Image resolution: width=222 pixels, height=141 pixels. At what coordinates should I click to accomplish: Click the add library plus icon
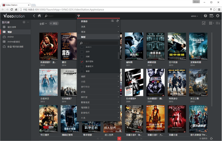click(24, 22)
